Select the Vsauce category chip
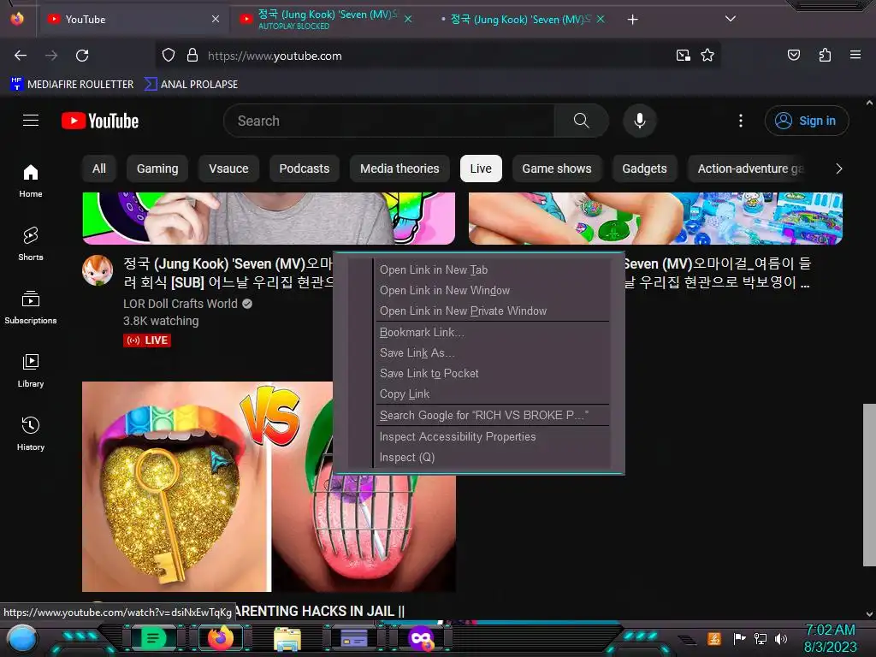The image size is (876, 657). tap(228, 169)
